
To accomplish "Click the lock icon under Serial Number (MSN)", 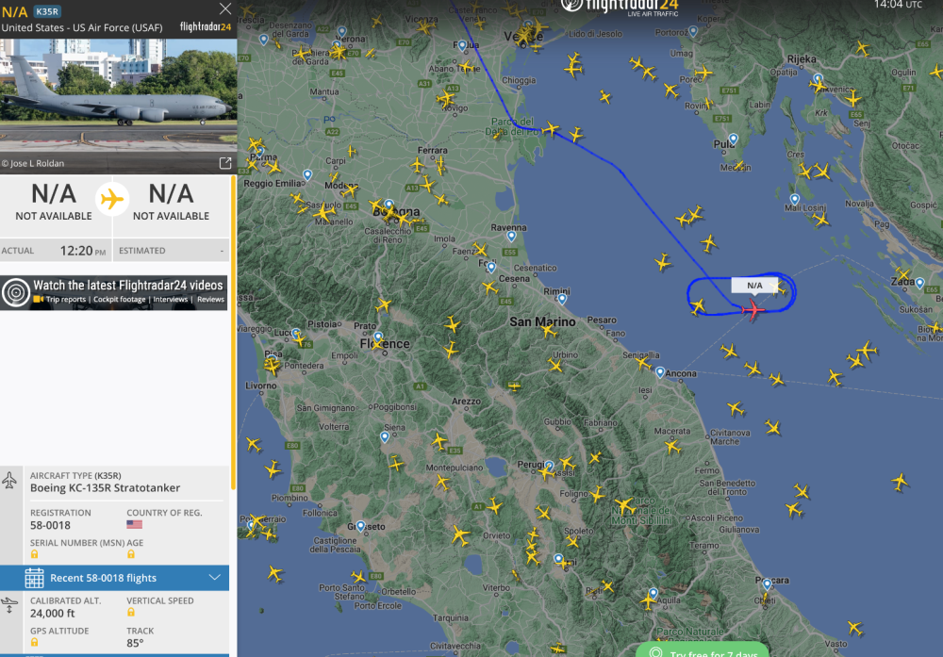I will 35,554.
